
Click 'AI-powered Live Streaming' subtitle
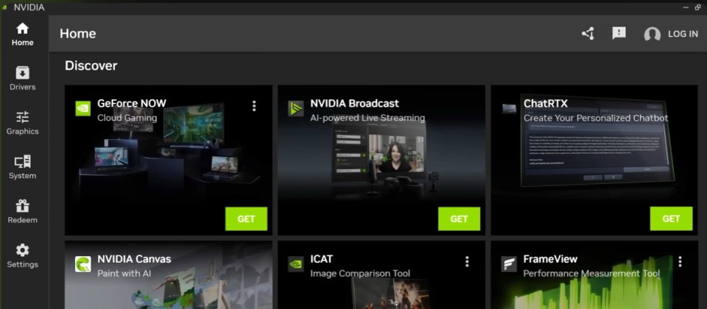pos(367,118)
